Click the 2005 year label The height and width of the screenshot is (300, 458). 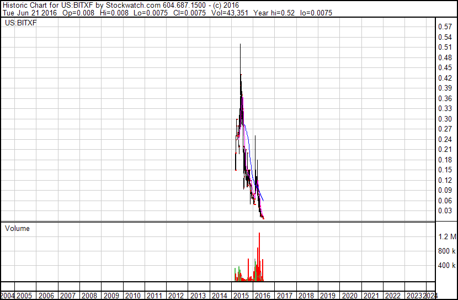coord(24,296)
